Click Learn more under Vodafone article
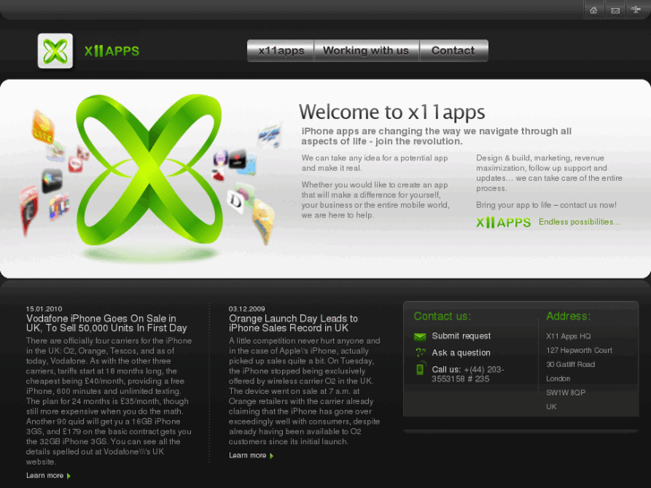 tap(45, 475)
